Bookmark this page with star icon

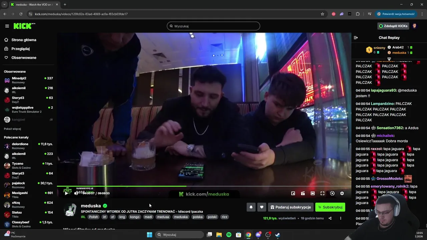pos(322,14)
